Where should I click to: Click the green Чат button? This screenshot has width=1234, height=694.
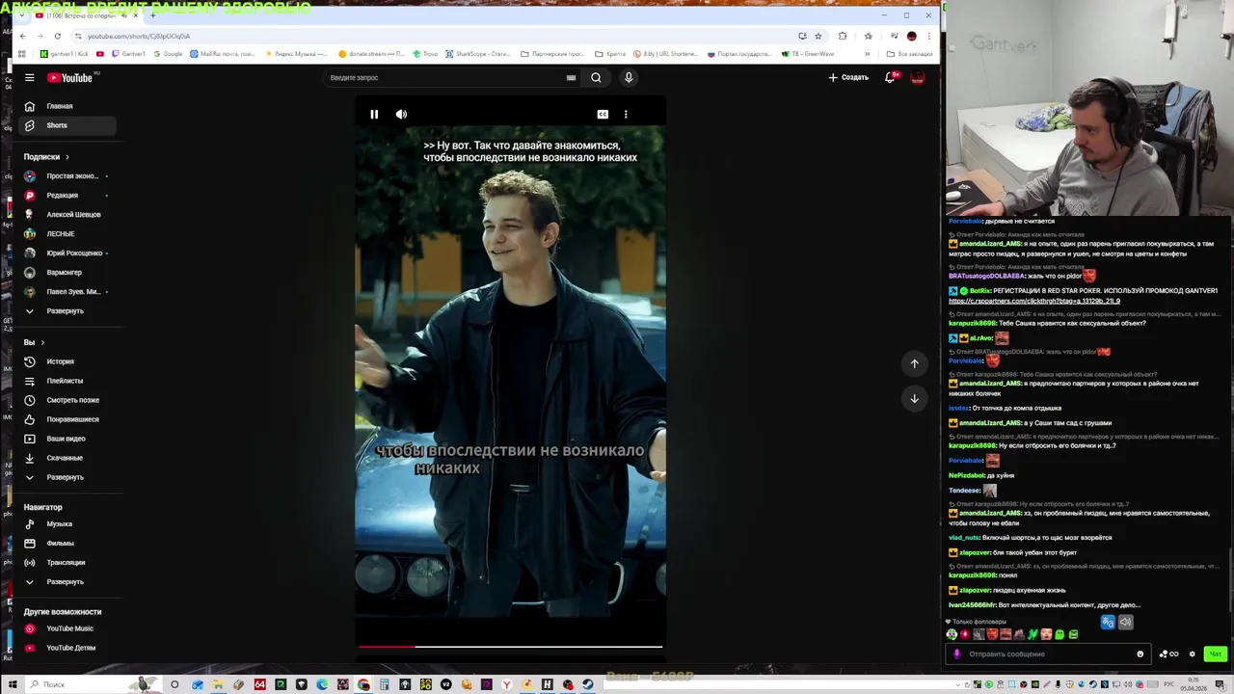1215,654
